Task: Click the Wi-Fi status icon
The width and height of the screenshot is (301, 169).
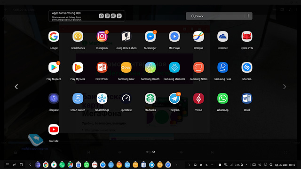Action: click(226, 165)
